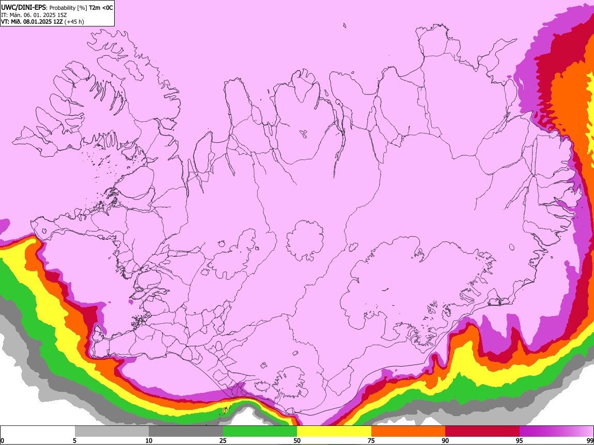Click the orange 75-90 legend band

coord(408,432)
